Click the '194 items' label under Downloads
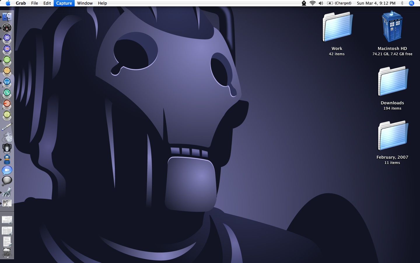This screenshot has width=420, height=263. coord(392,108)
